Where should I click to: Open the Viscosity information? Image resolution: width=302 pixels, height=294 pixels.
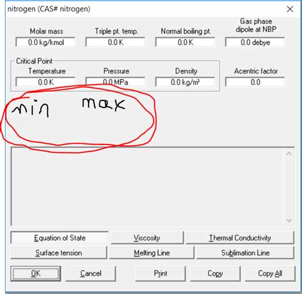(x=147, y=238)
